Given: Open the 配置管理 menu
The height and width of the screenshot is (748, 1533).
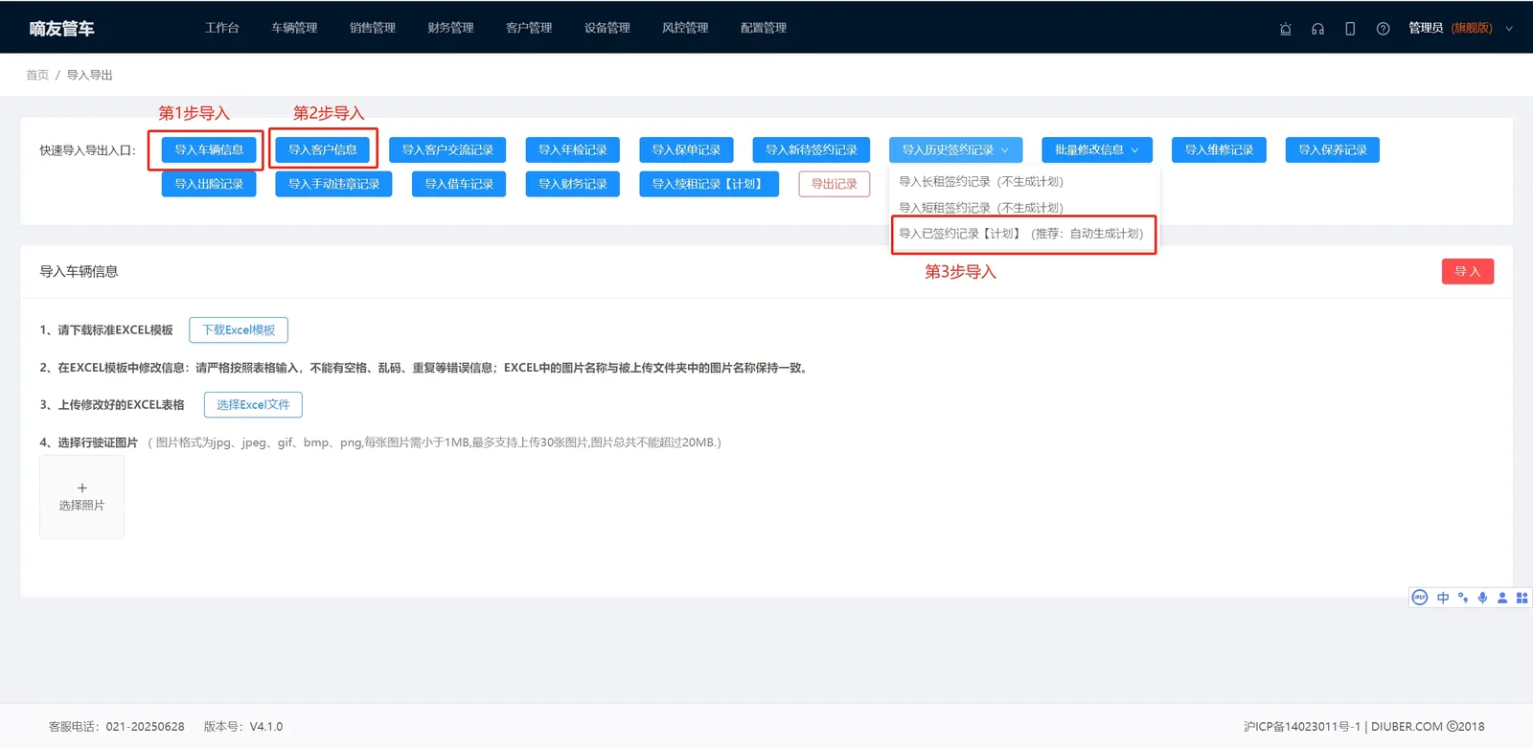Looking at the screenshot, I should click(764, 28).
